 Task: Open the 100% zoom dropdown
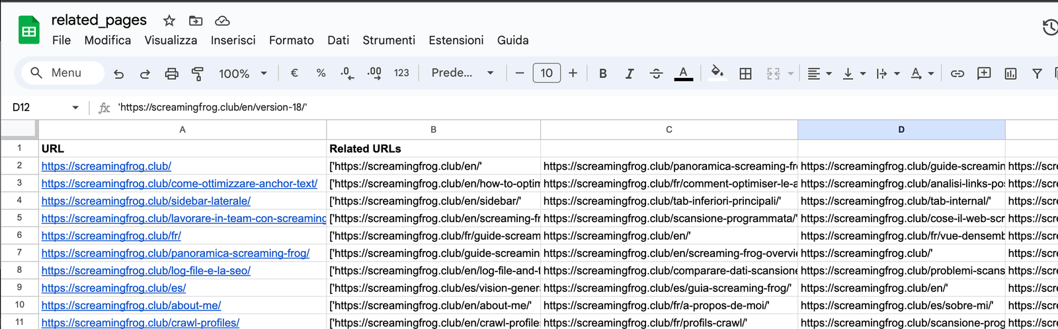(243, 73)
